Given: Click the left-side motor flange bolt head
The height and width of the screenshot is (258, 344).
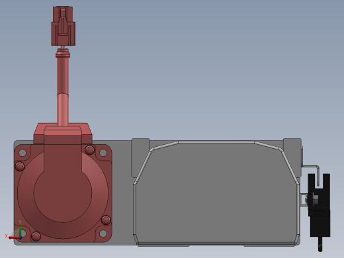Looking at the screenshot, I should [x=19, y=166].
